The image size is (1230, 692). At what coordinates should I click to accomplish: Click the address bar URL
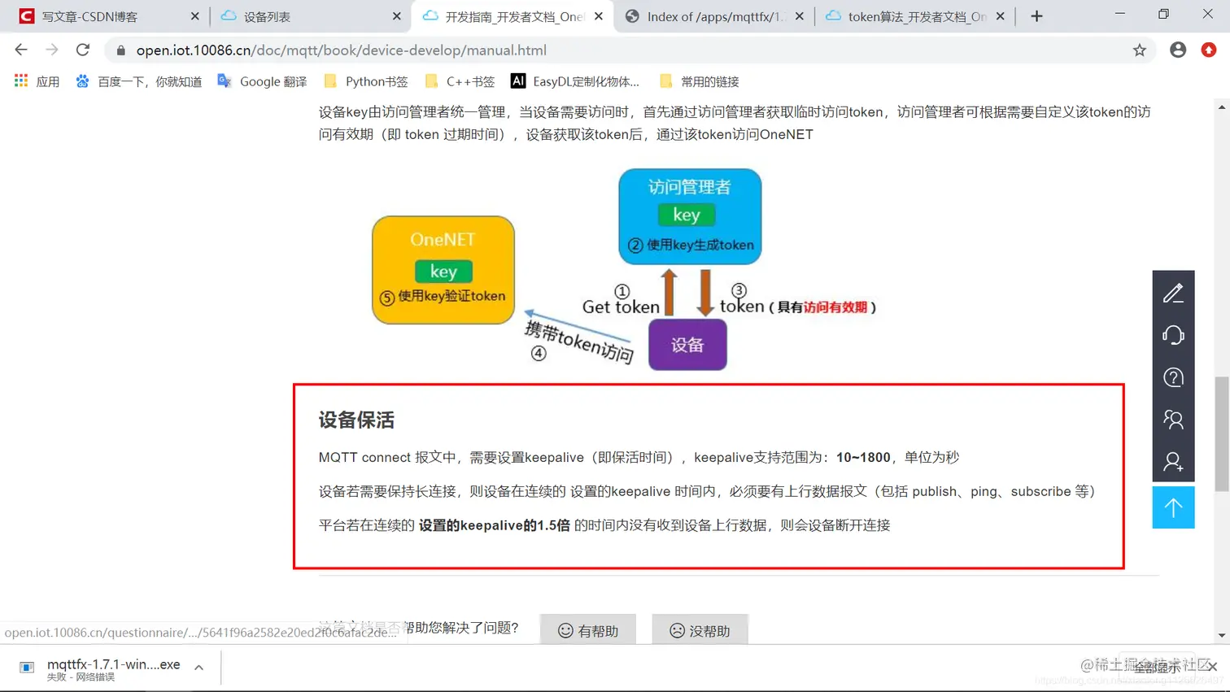point(342,50)
